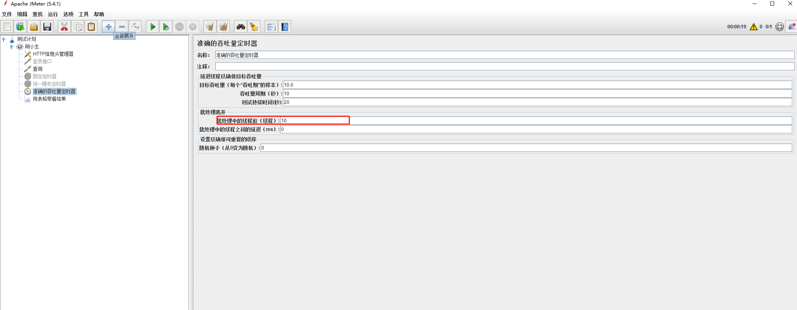This screenshot has width=797, height=310.
Task: Reset search with the brush icon
Action: coord(254,27)
